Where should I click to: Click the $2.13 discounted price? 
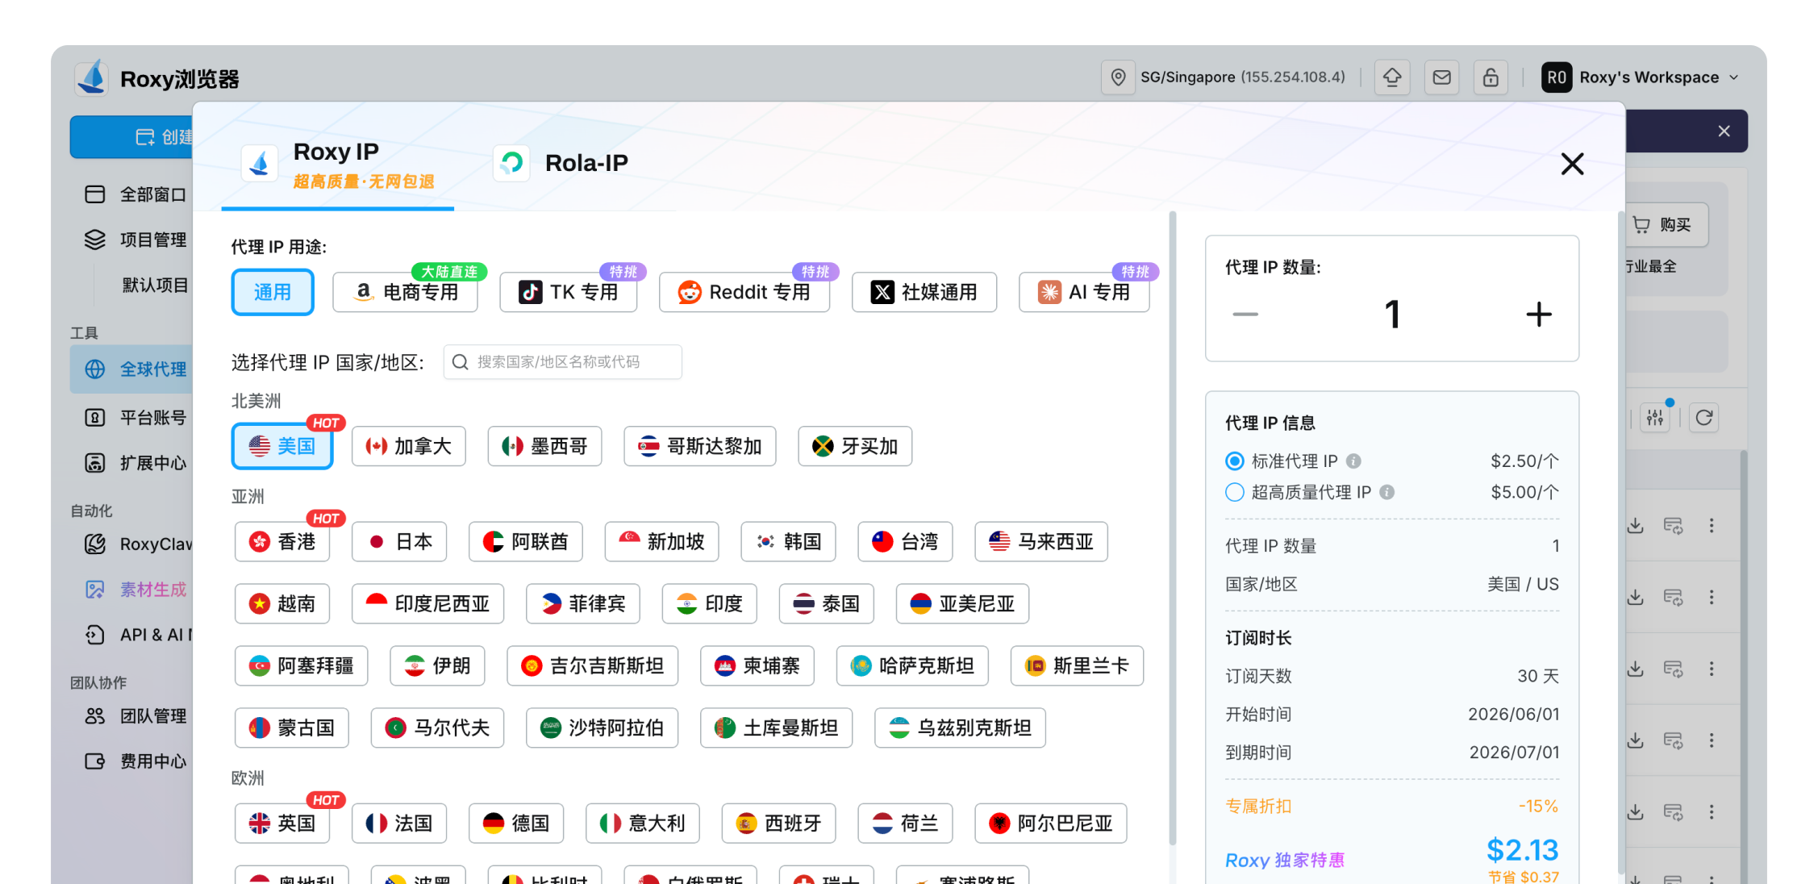1523,850
